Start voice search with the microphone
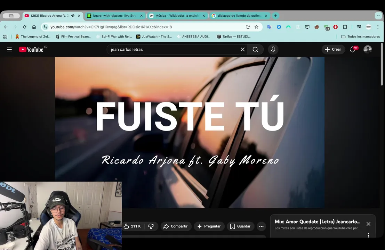 point(273,50)
